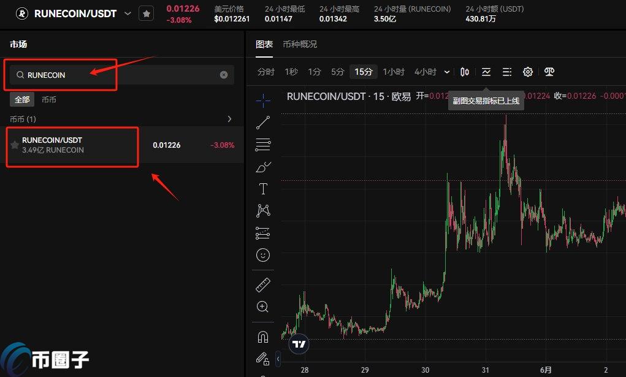The image size is (626, 377).
Task: Open the candlestick chart type selector
Action: tap(465, 72)
